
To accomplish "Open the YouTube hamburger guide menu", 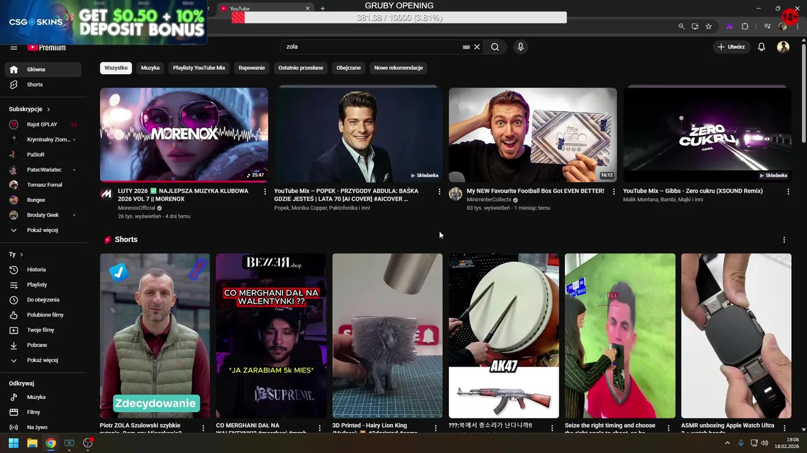I will (x=13, y=47).
